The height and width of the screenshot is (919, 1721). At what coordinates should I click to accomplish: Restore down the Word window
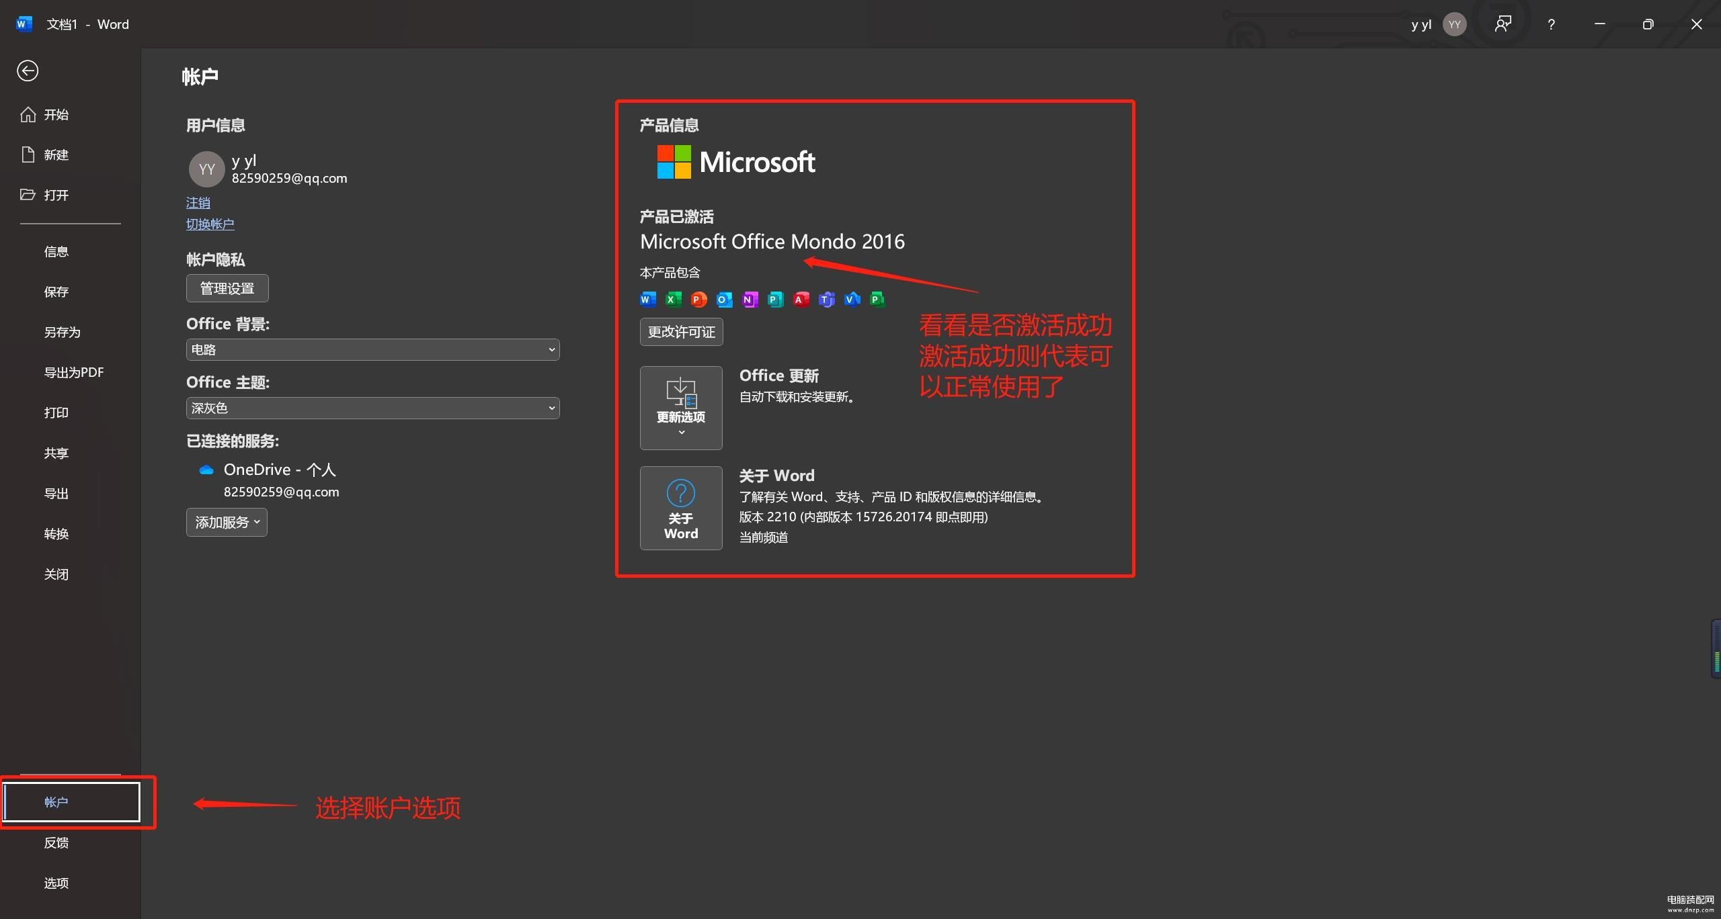click(x=1648, y=24)
